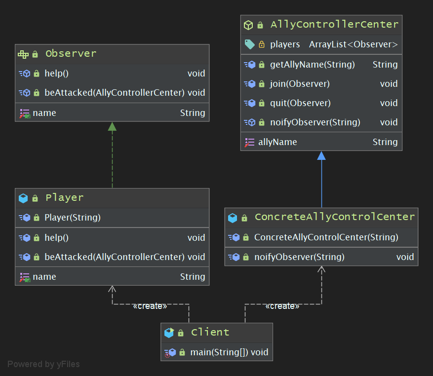The width and height of the screenshot is (433, 376).
Task: Click the «create» label pointing to Player
Action: coord(150,306)
